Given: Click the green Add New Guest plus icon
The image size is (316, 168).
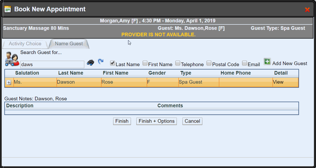Looking at the screenshot, I should coord(267,62).
